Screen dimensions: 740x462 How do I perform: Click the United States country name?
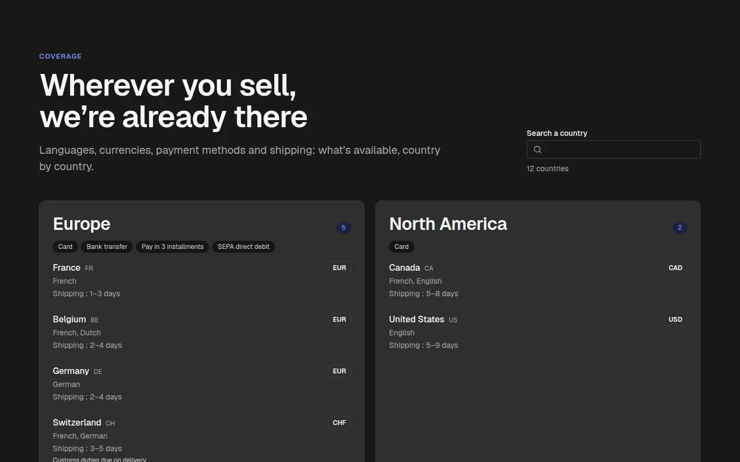[416, 319]
